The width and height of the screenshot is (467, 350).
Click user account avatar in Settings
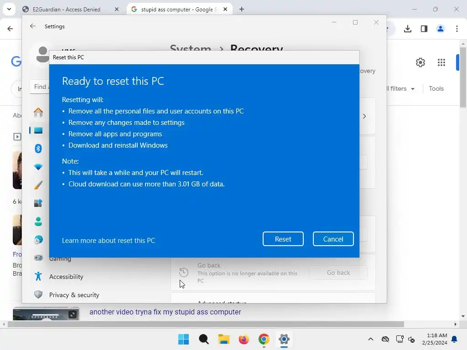click(42, 54)
